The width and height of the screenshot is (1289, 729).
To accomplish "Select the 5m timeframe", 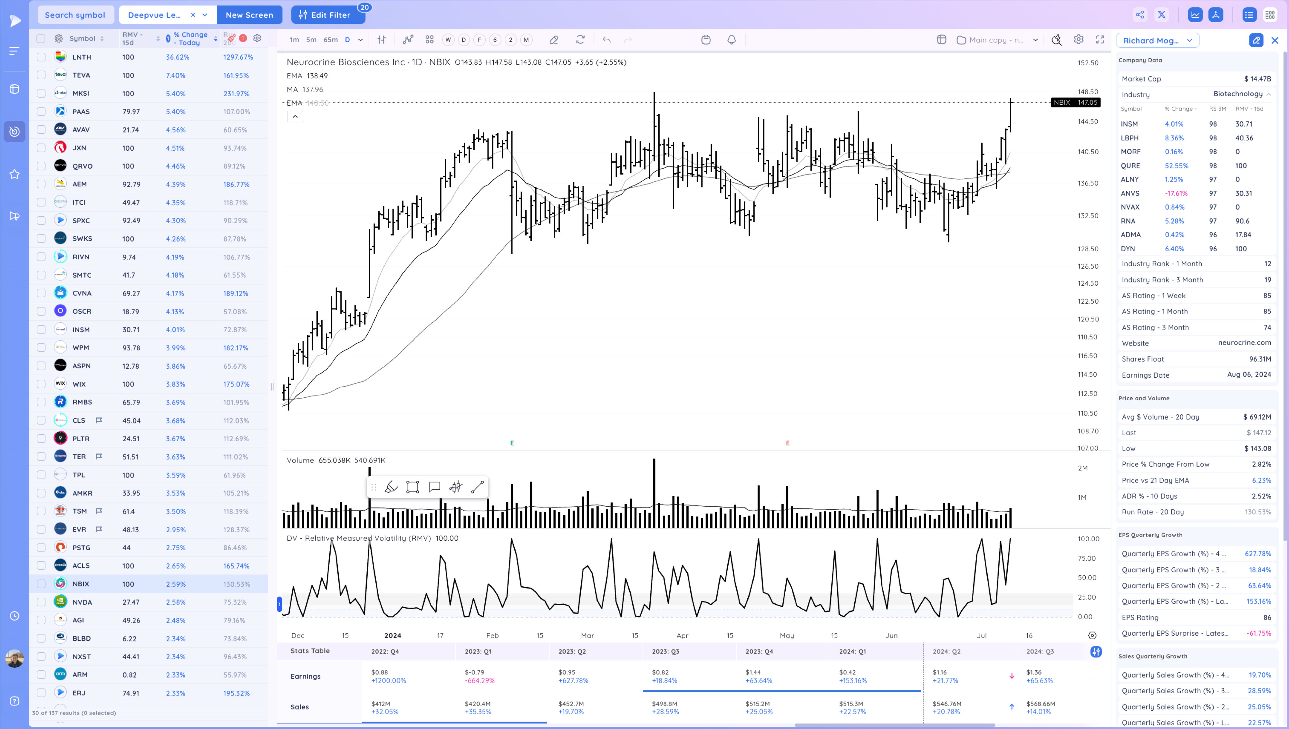I will [311, 40].
